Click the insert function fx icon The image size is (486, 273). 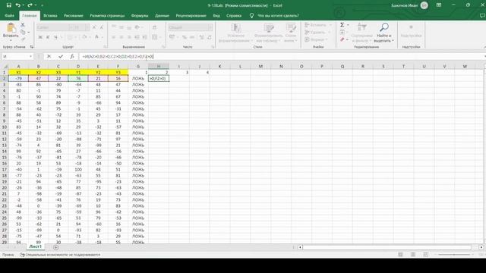tap(72, 56)
